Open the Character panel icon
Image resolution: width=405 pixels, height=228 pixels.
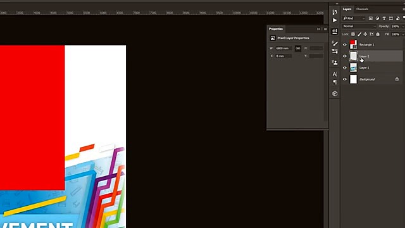[335, 74]
